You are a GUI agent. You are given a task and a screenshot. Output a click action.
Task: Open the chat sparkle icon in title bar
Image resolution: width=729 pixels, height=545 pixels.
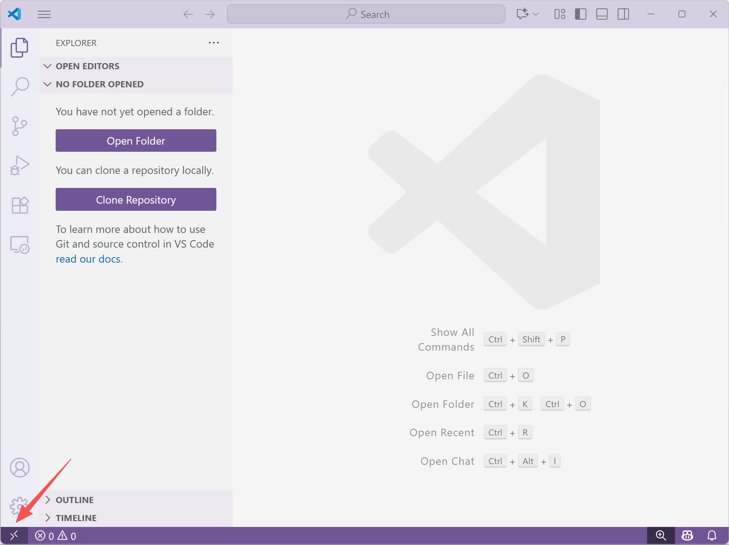[x=522, y=14]
